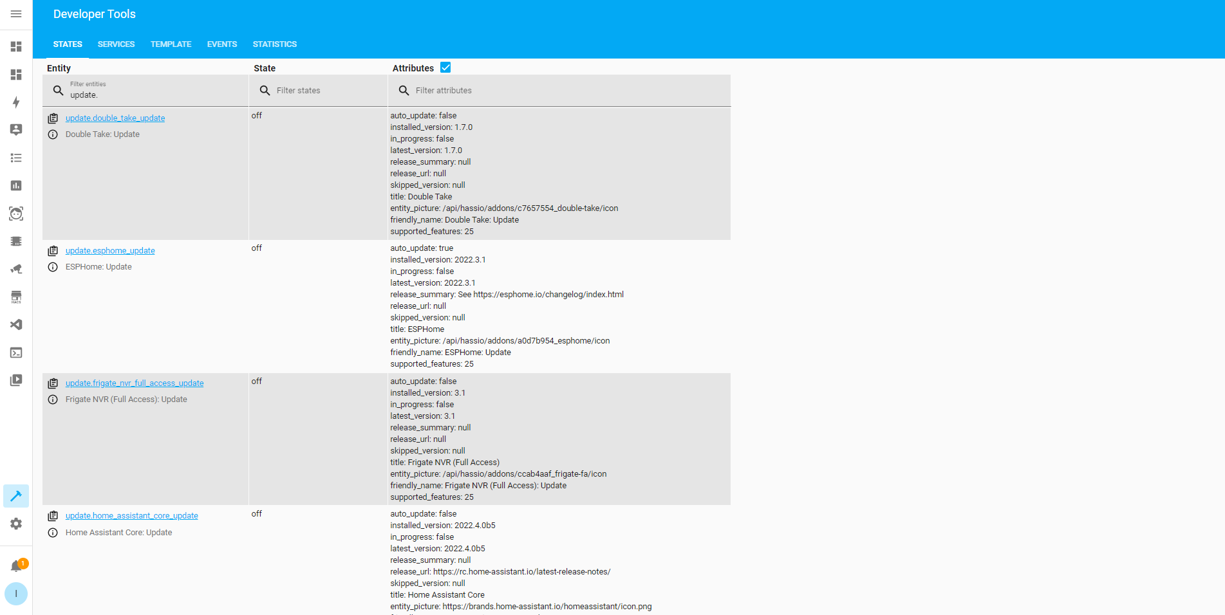Show more info for Double Take: Update
1225x615 pixels.
53,134
